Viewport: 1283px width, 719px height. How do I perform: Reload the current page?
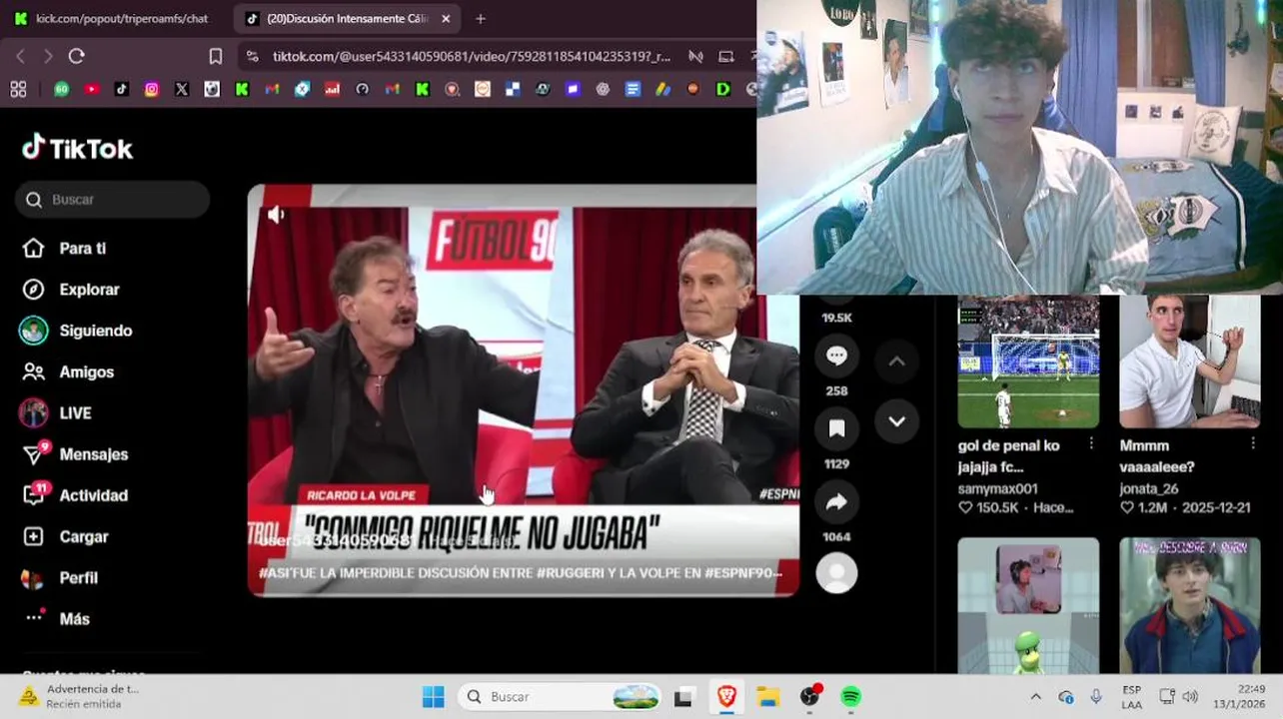pyautogui.click(x=76, y=57)
